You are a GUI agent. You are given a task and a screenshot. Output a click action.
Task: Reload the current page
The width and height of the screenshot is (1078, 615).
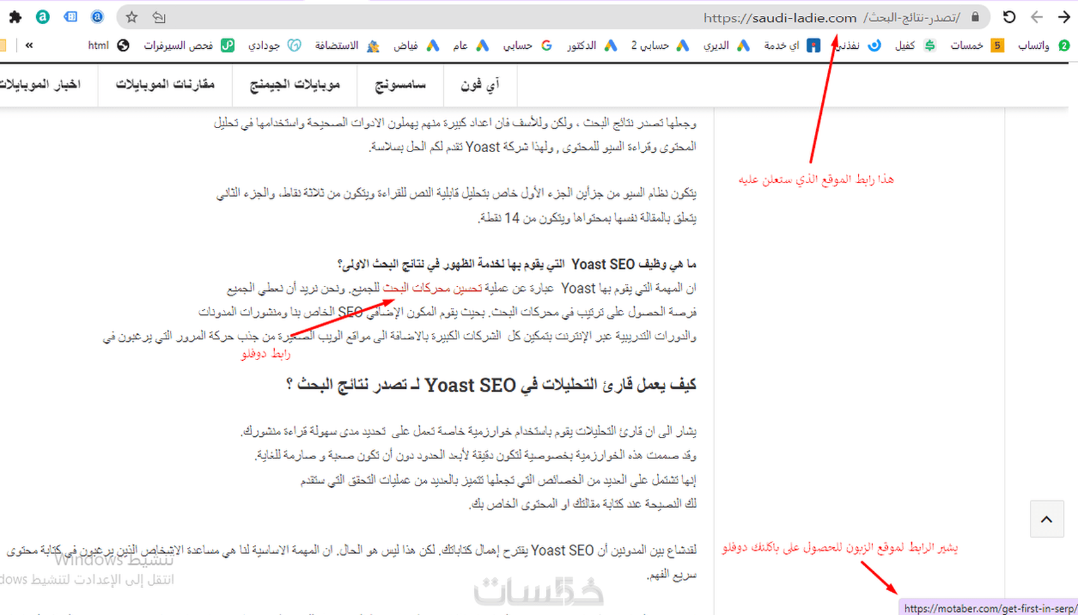(1009, 17)
